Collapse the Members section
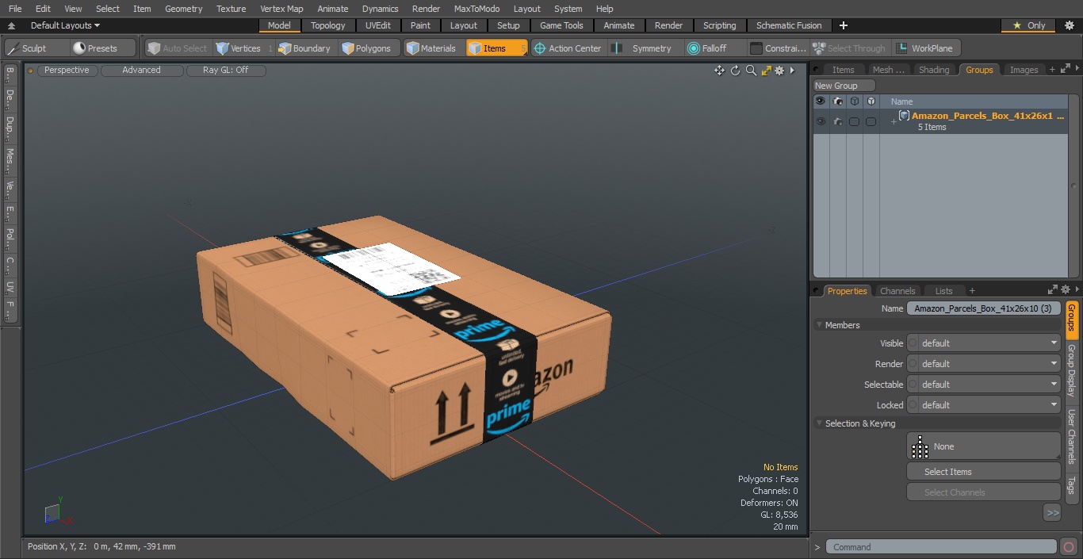1083x559 pixels. pos(819,325)
